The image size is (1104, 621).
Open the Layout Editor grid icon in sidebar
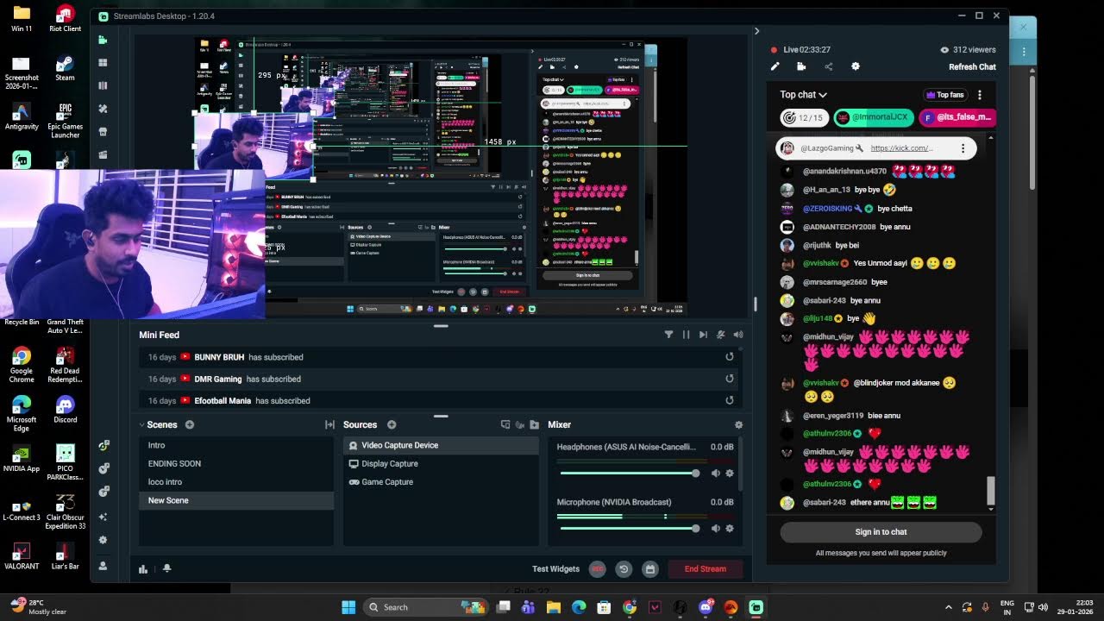[x=103, y=63]
